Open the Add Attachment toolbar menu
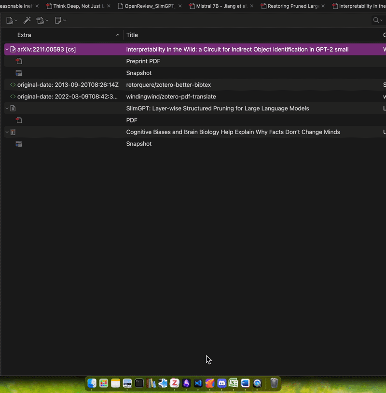 pos(42,20)
